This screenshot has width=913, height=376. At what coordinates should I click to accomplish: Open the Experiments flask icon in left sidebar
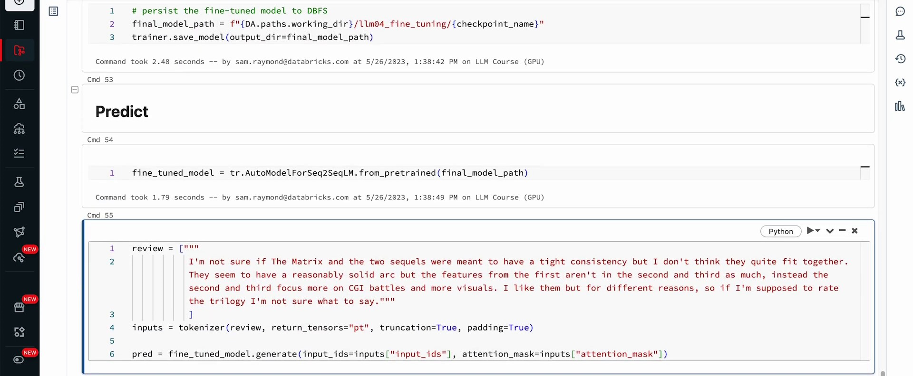coord(19,182)
